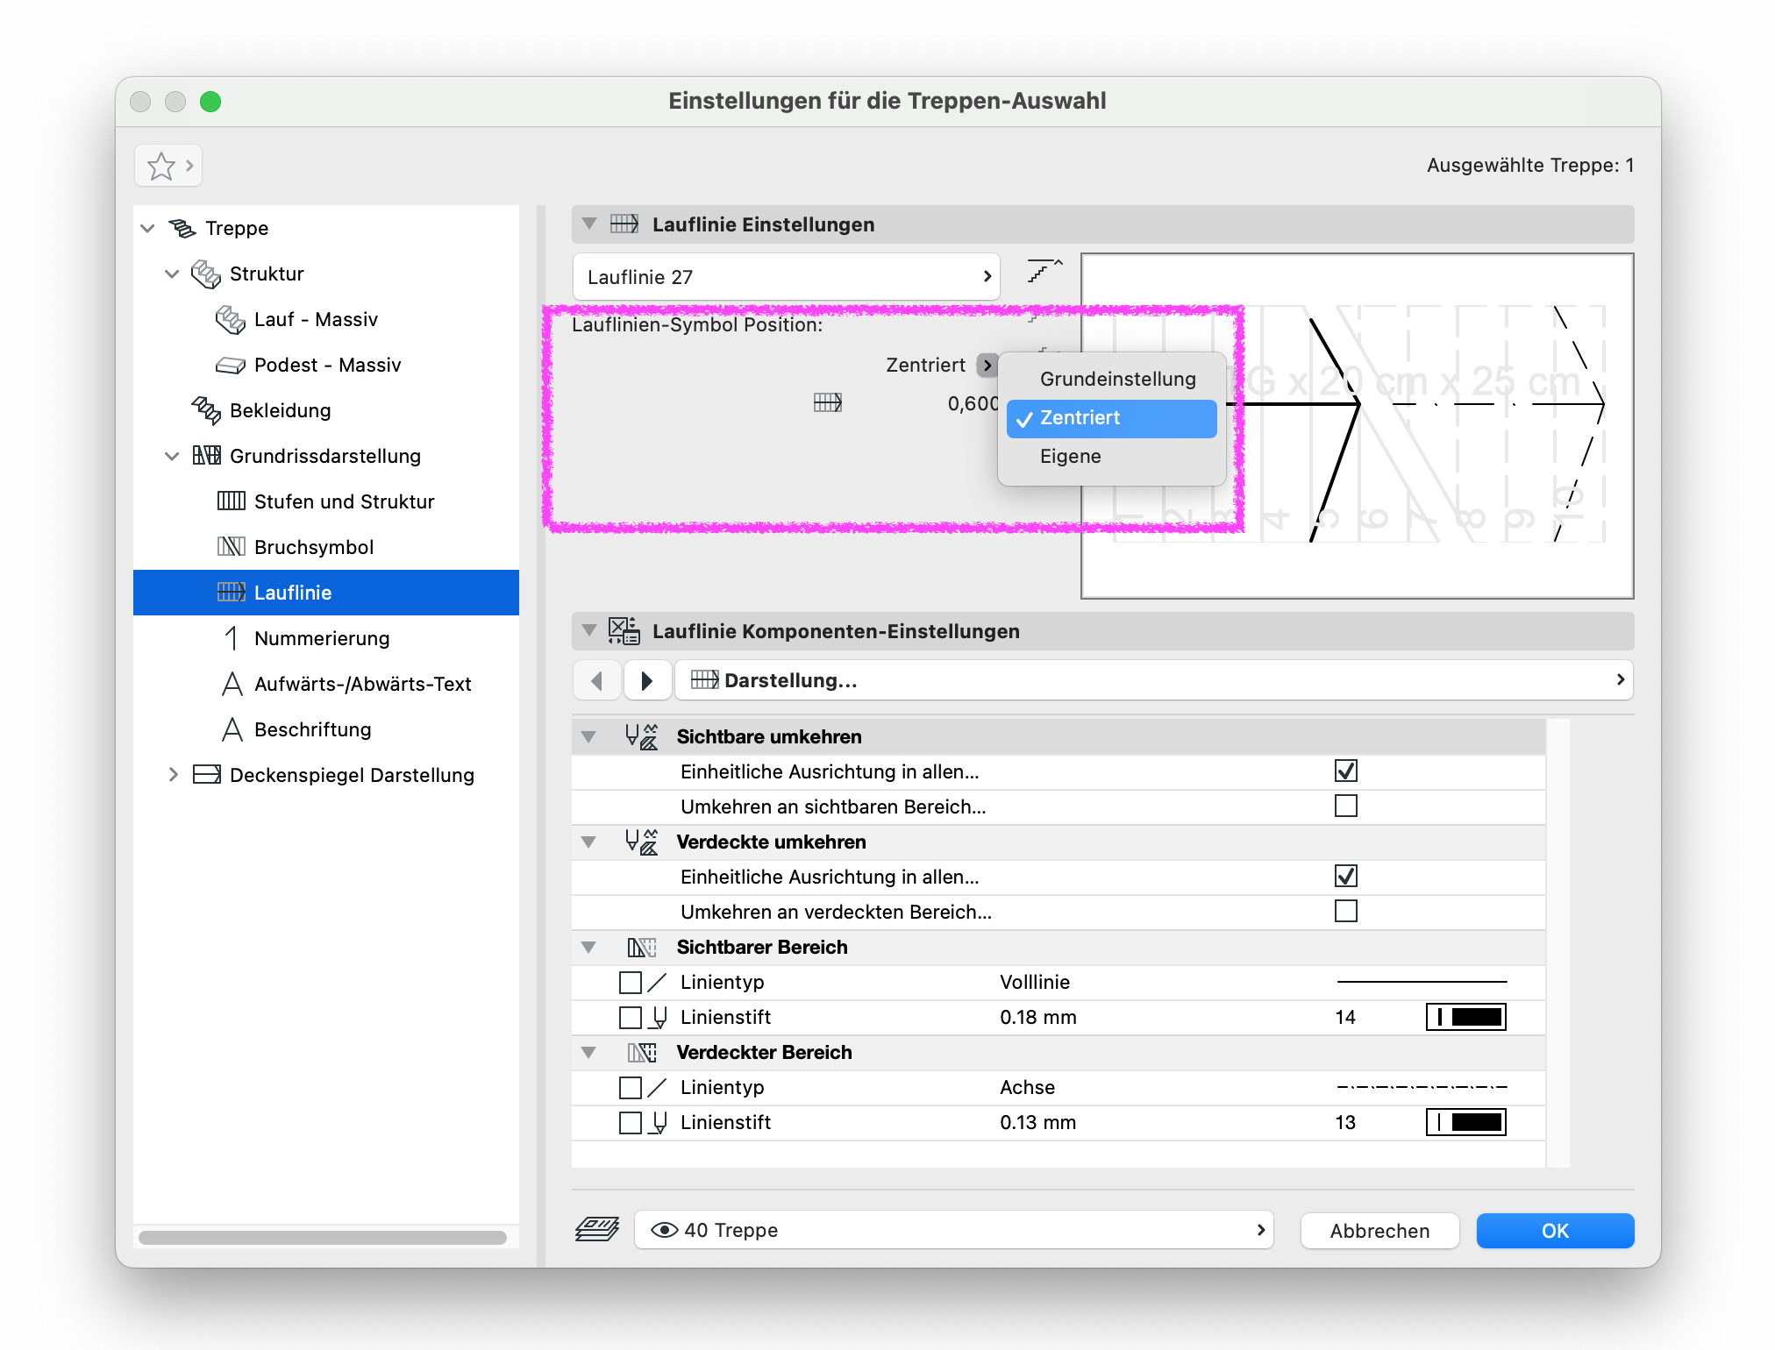
Task: Click the Lauflinie Komponenten-Einstellungen panel icon
Action: [x=624, y=631]
